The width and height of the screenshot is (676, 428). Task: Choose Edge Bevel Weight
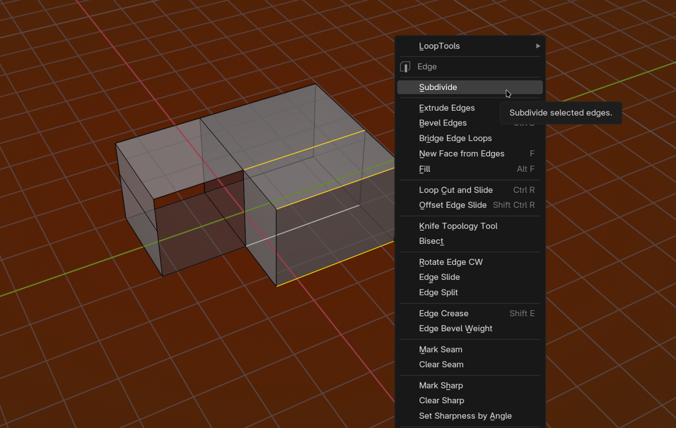[x=470, y=328]
